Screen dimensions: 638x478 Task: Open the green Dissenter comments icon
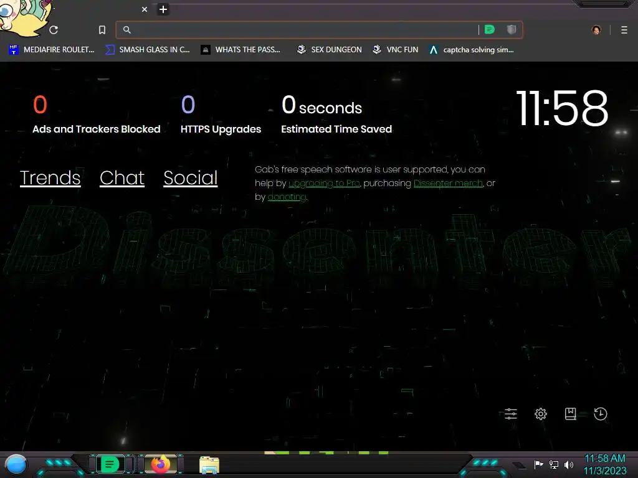pos(490,29)
